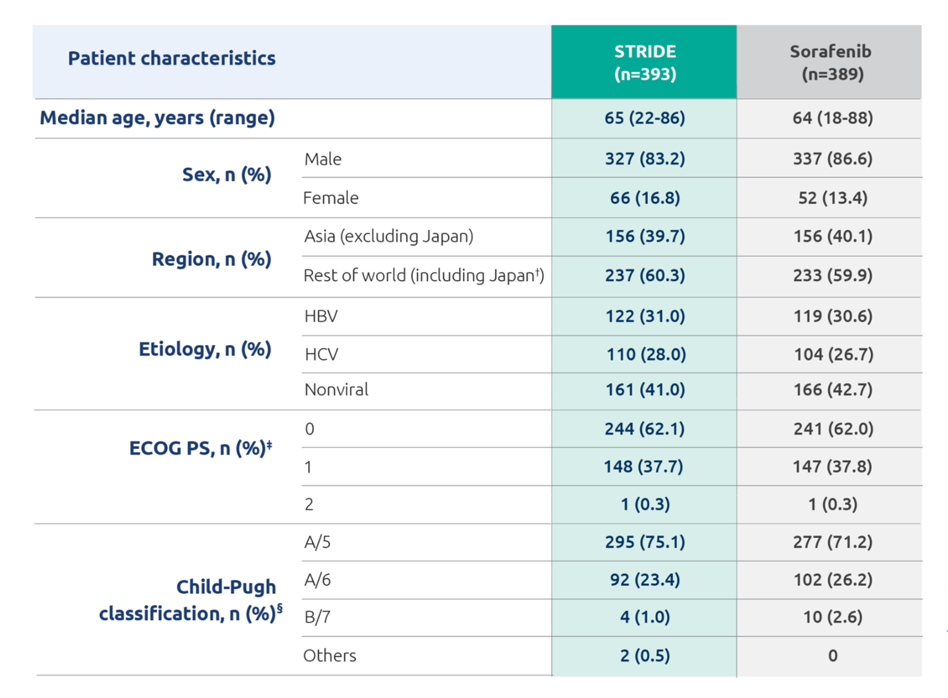This screenshot has height=698, width=948.
Task: Click the Rest of world (including Japan) label
Action: click(424, 275)
